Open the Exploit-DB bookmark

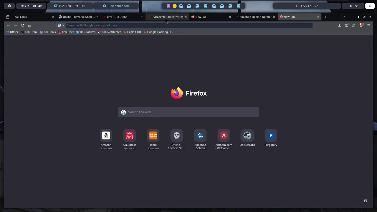click(x=132, y=32)
